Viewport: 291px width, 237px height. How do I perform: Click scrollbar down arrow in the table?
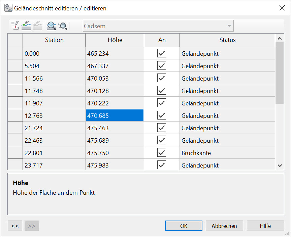(x=280, y=165)
